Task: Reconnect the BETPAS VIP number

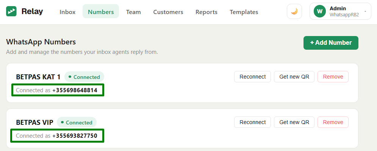Action: click(x=252, y=122)
